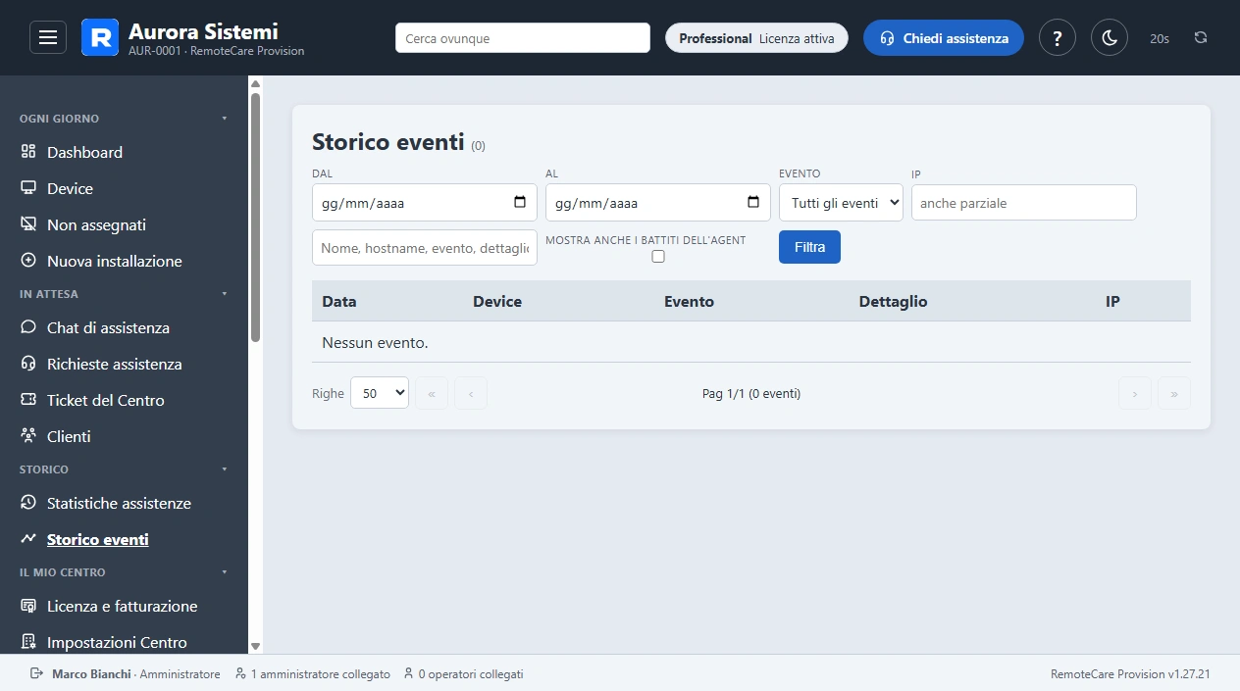This screenshot has height=691, width=1240.
Task: Open Nuova installazione page
Action: click(115, 261)
